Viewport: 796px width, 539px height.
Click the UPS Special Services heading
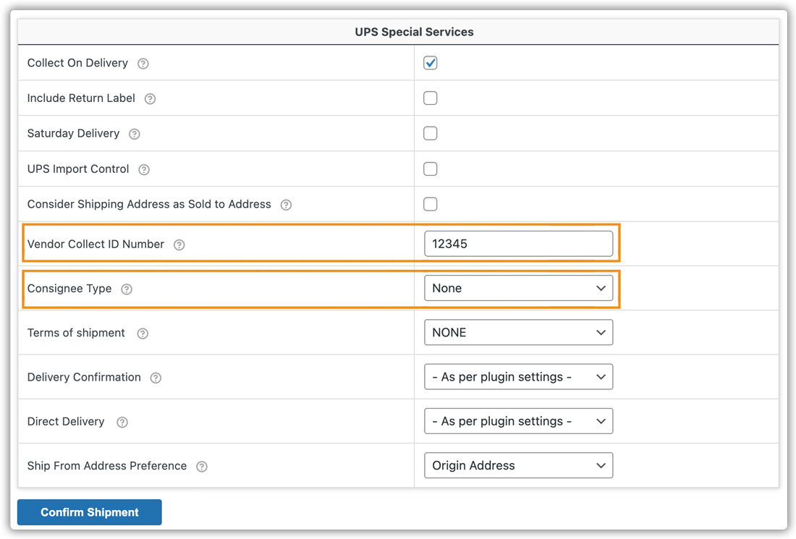(414, 32)
